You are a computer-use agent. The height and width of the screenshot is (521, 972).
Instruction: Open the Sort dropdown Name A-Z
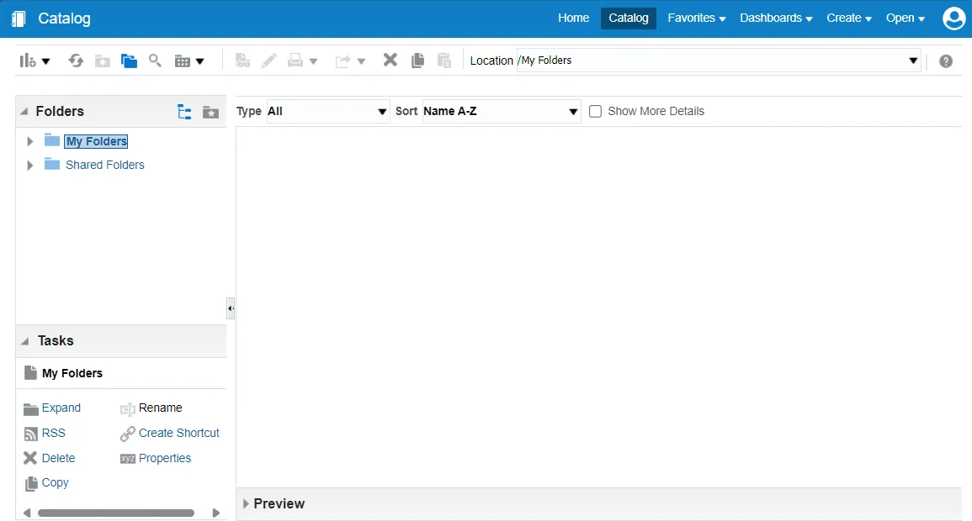coord(502,111)
